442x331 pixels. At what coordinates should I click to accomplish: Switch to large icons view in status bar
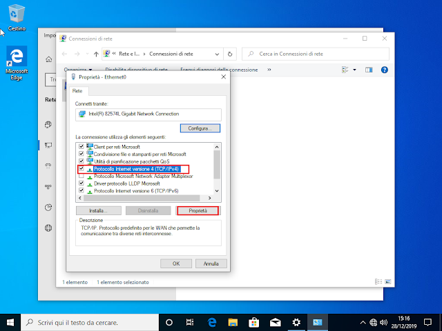tap(388, 281)
